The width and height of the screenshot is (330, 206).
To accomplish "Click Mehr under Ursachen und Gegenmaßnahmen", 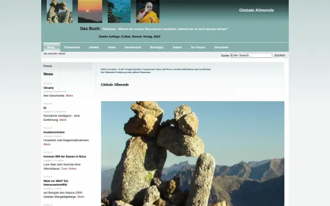I will pyautogui.click(x=47, y=144).
